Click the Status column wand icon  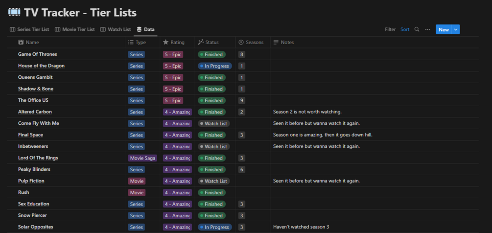[x=201, y=42]
